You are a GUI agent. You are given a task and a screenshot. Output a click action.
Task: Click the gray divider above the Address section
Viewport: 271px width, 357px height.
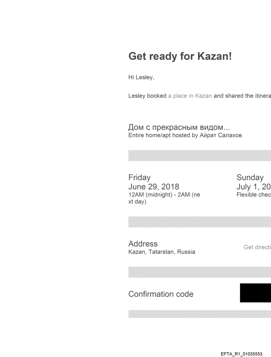[199, 222]
